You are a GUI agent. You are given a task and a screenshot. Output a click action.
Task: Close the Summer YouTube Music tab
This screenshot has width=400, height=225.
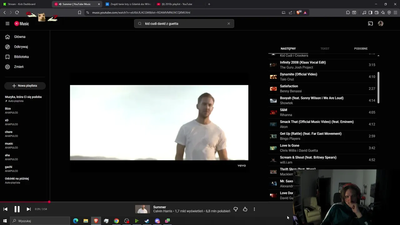click(x=99, y=4)
